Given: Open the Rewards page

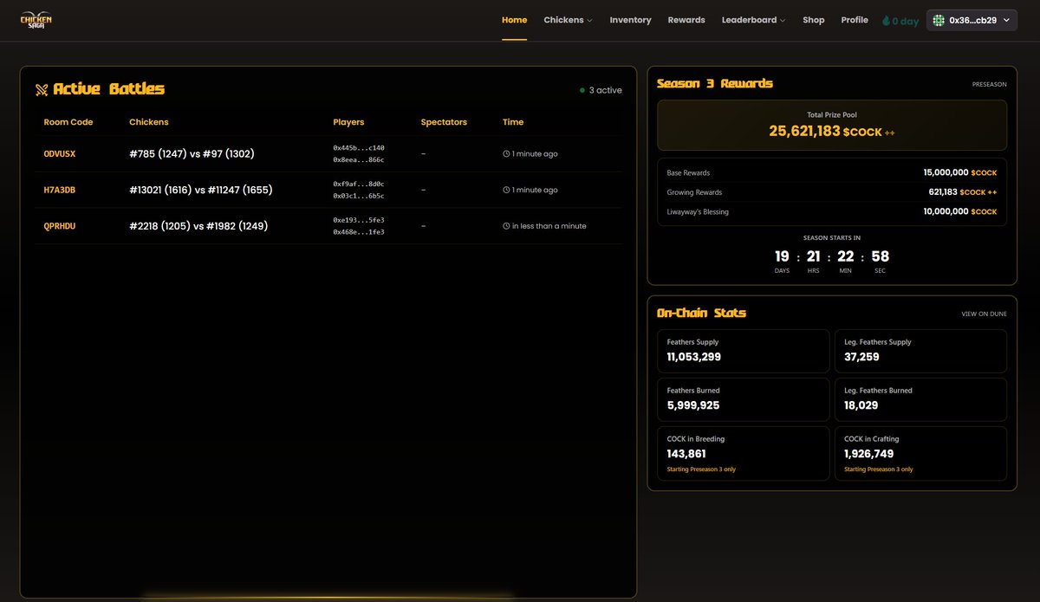Looking at the screenshot, I should 686,20.
